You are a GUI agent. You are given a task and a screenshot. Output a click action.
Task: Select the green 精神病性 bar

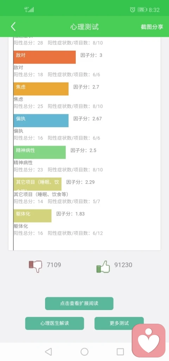point(39,152)
